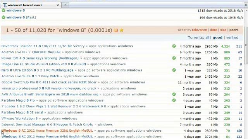The image size is (248, 139).
Task: Click verified check icon on Partition Magic 8 Pro row
Action: (174, 100)
